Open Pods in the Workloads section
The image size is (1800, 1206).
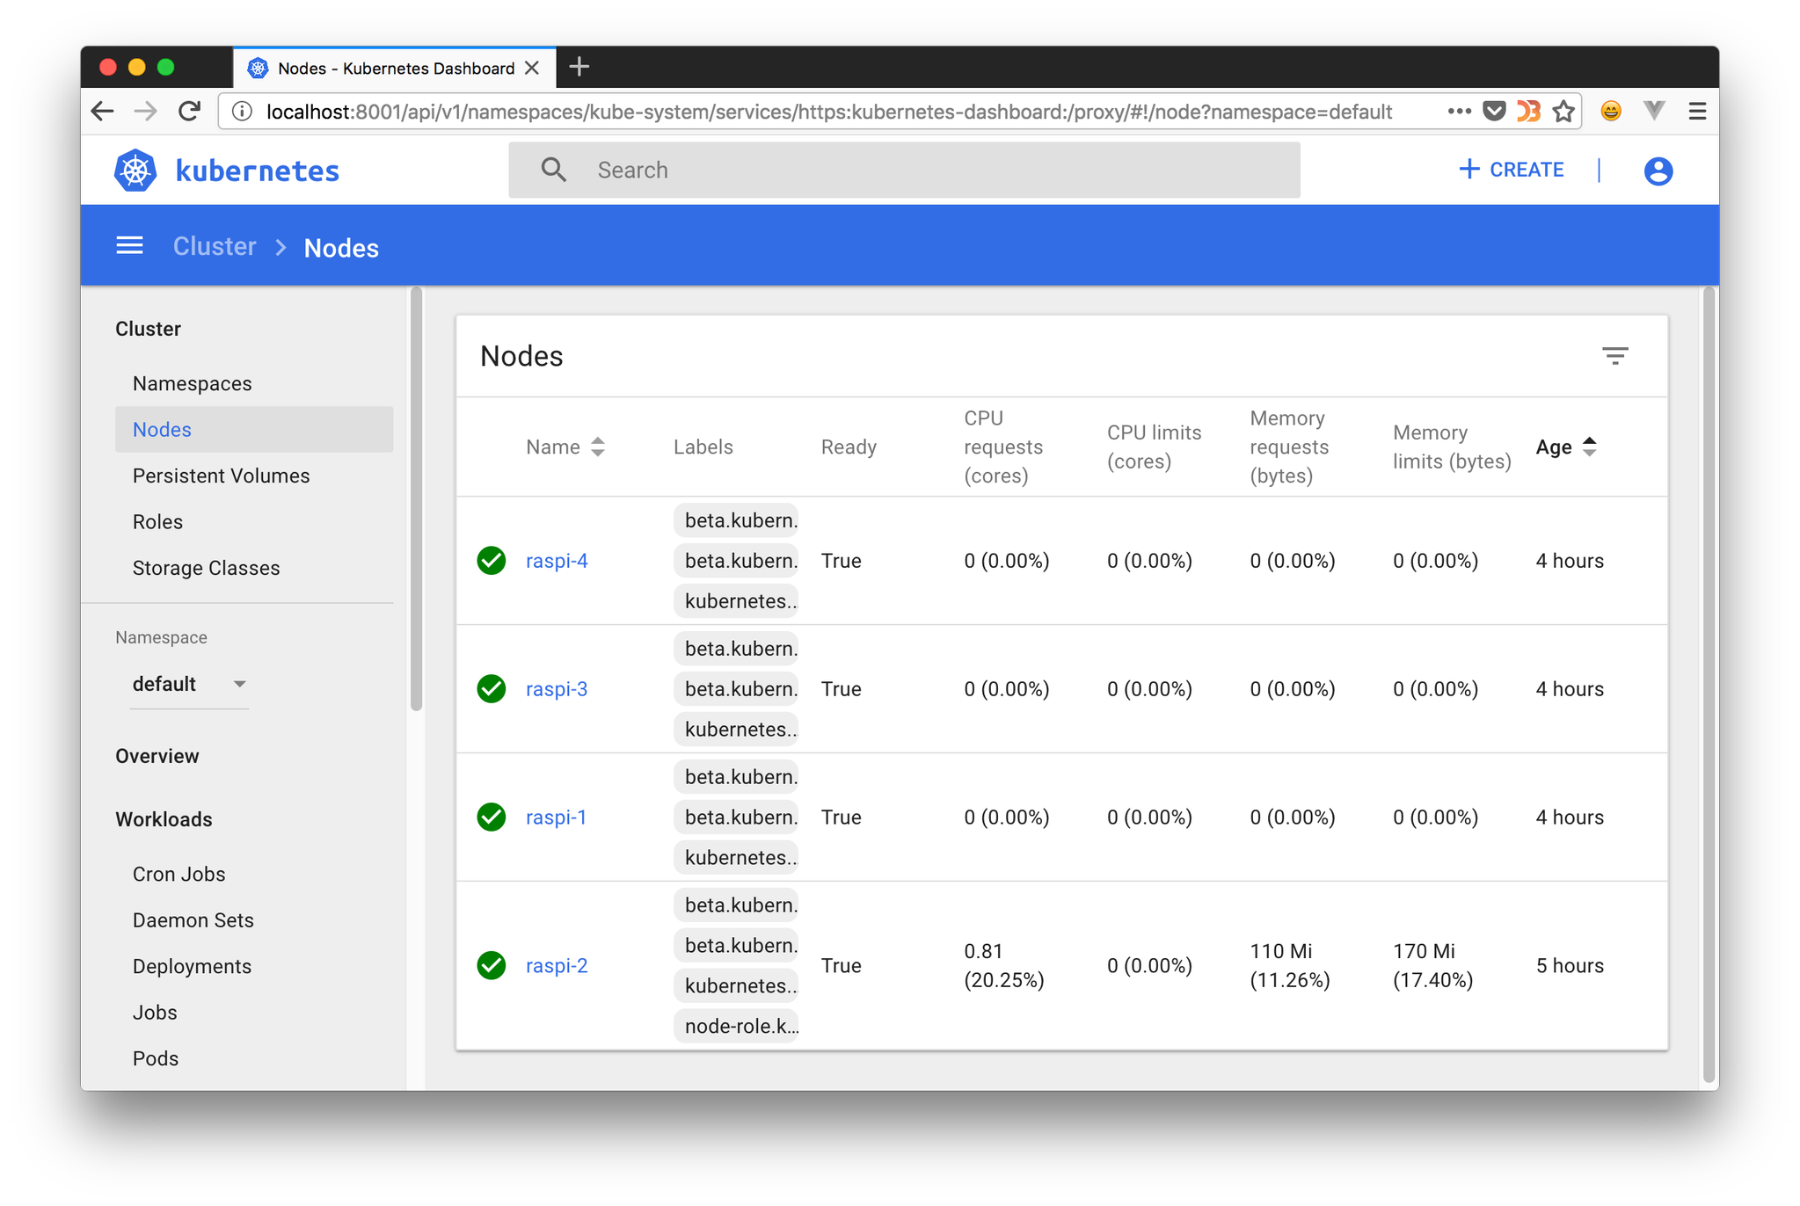pos(156,1058)
